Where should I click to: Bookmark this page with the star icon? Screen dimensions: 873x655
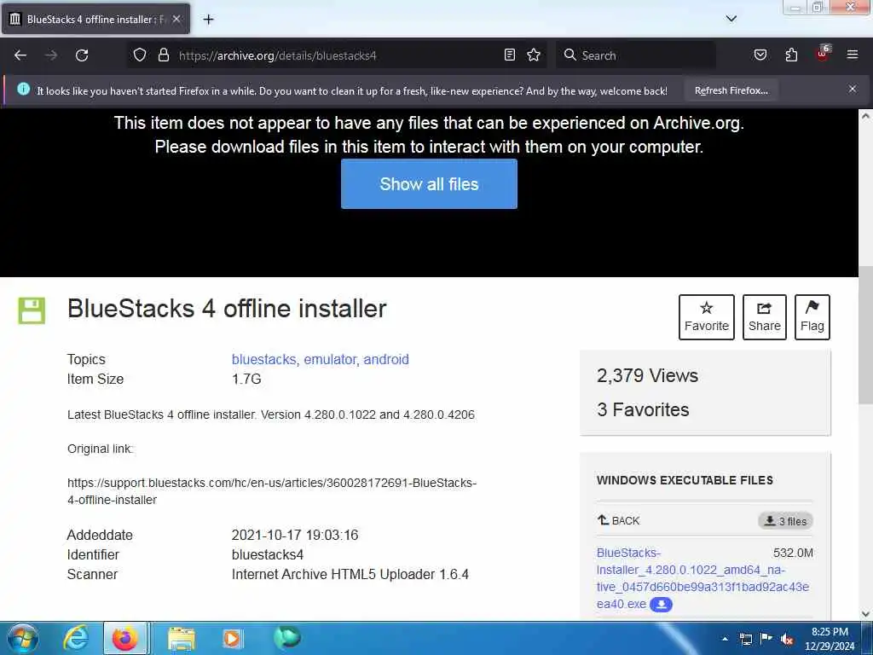(534, 55)
